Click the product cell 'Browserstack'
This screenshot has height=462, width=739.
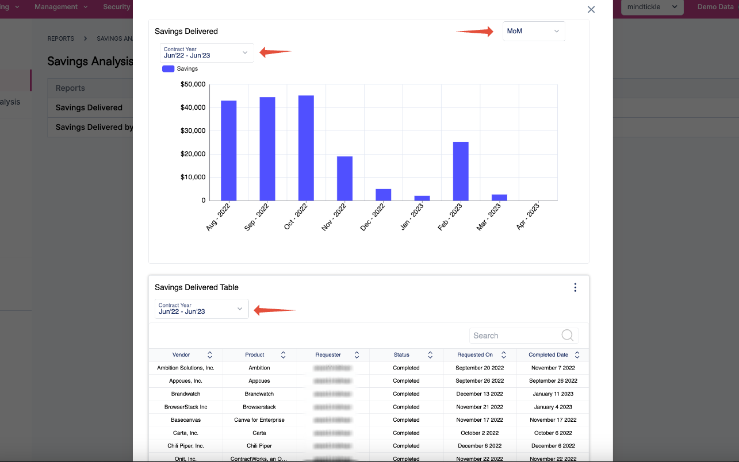click(x=259, y=407)
